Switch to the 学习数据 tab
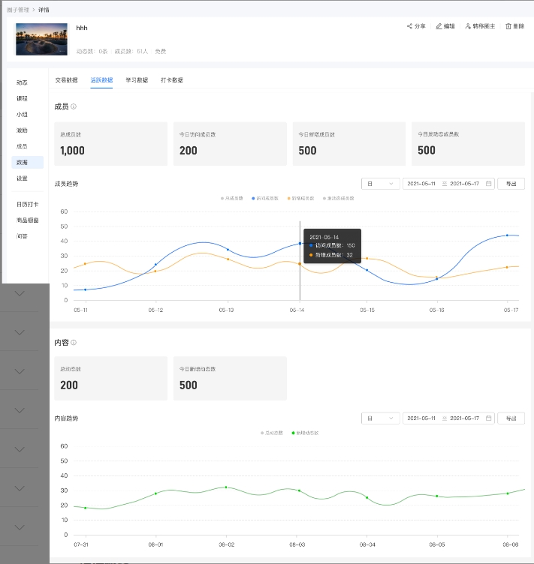Screen dimensions: 534x564 [x=137, y=79]
